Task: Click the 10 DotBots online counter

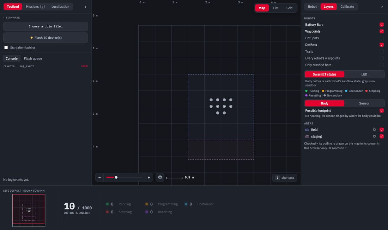Action: click(x=78, y=208)
